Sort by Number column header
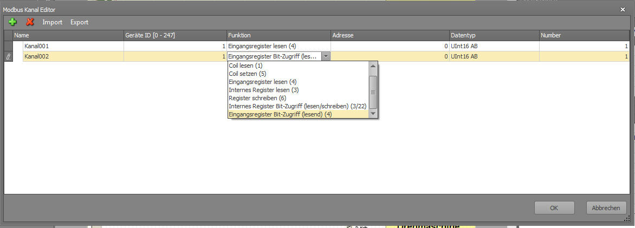Screen dimensions: 635x228 click(x=585, y=35)
